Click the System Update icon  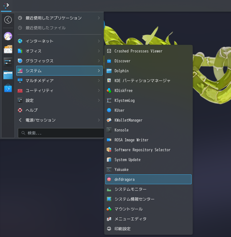[x=109, y=160]
